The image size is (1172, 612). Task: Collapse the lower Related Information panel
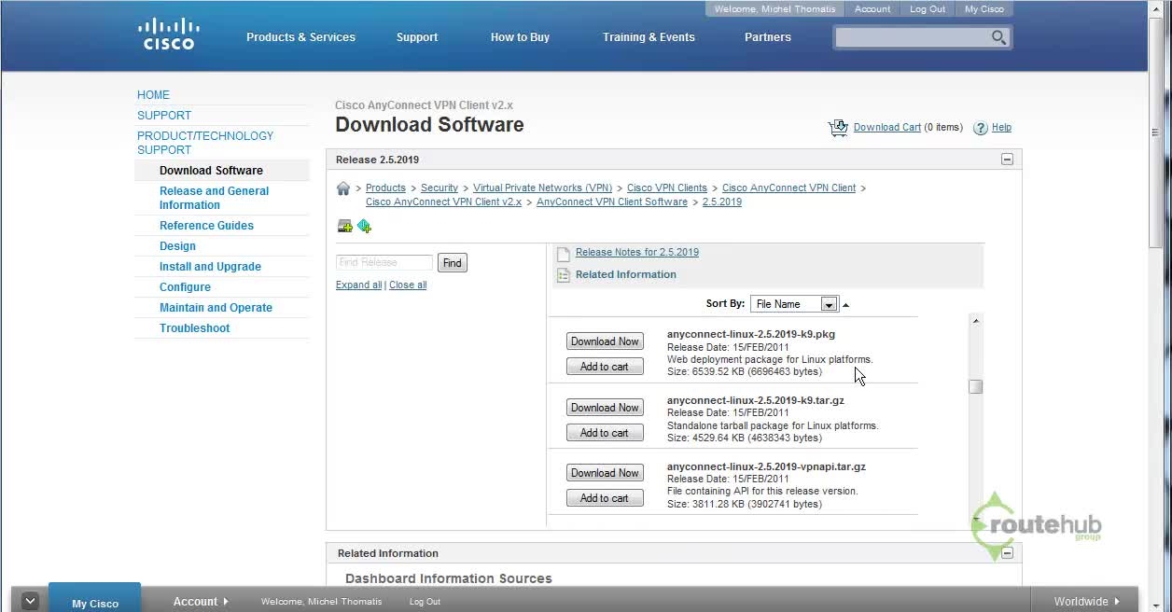point(1007,553)
